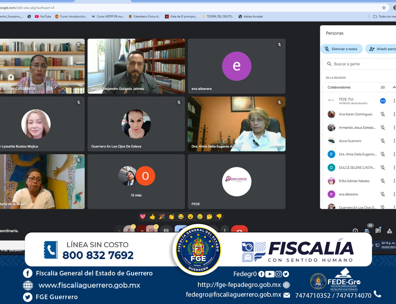Toggle mute for Ana Karen Dominguez
The image size is (396, 304).
point(383,114)
